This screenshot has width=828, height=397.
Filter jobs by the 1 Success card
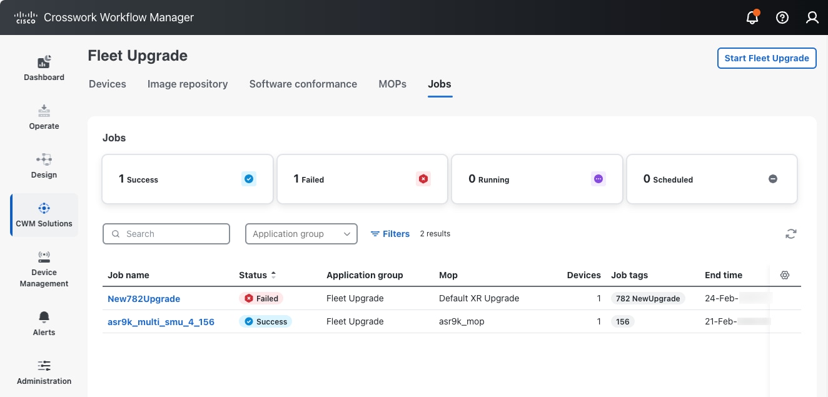188,179
